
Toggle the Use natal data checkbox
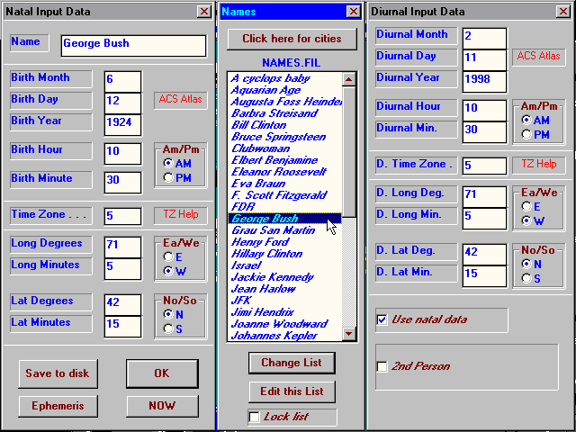coord(382,319)
